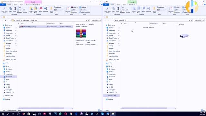Open Compressed Folder Tools tab
The image size is (206, 116).
pos(33,5)
